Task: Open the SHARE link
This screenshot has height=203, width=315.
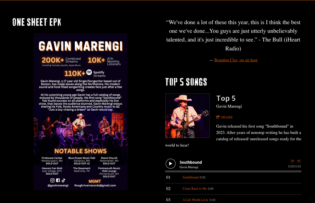Action: click(224, 117)
